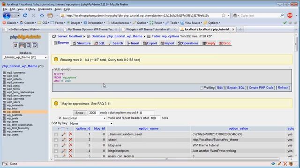Click the horizontal scrollbar under the table
The image size is (300, 168).
(166, 159)
